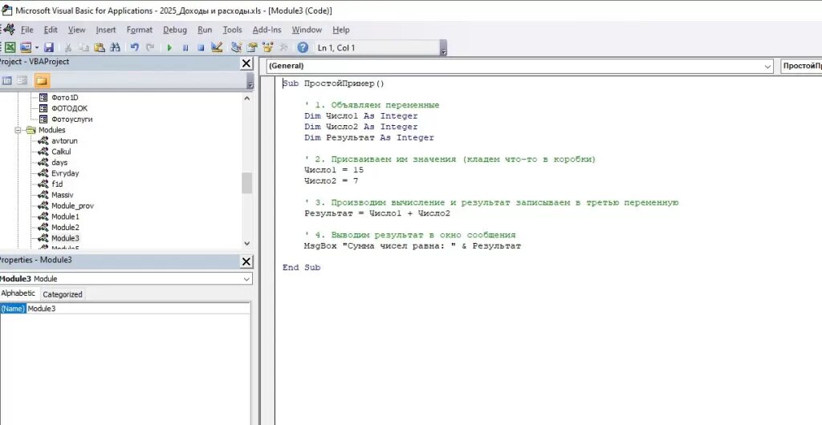Click the Copy icon in toolbar

click(x=83, y=47)
